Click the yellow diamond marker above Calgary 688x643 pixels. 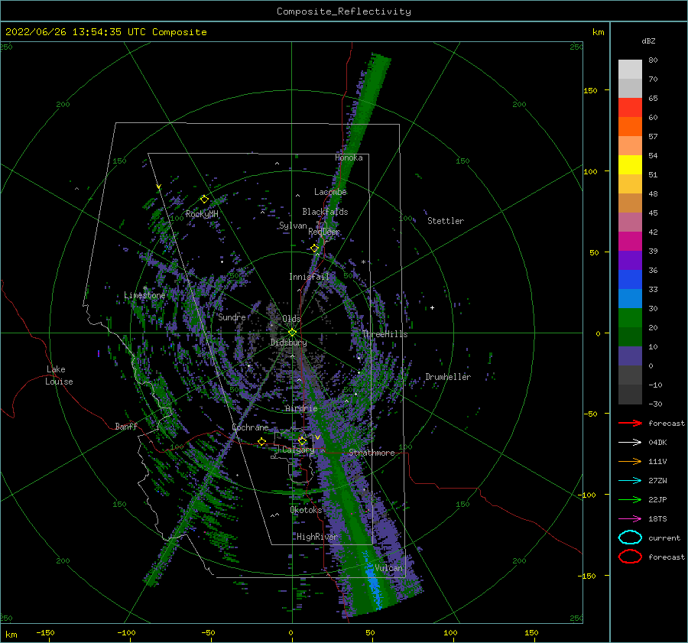click(x=302, y=440)
